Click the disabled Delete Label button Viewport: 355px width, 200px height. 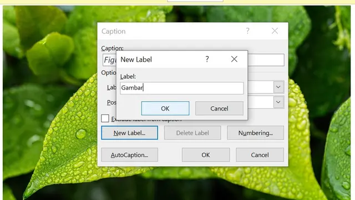192,133
